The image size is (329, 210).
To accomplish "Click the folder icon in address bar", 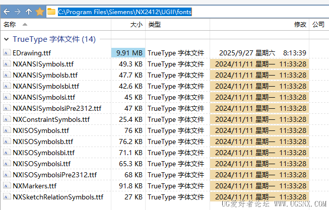I will (x=51, y=11).
